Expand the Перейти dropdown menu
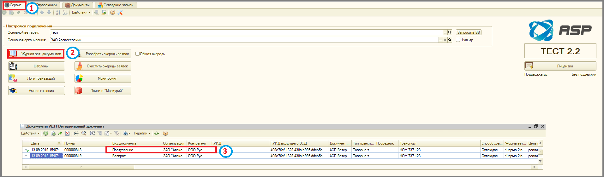Viewport: 604px width, 177px height. [142, 134]
